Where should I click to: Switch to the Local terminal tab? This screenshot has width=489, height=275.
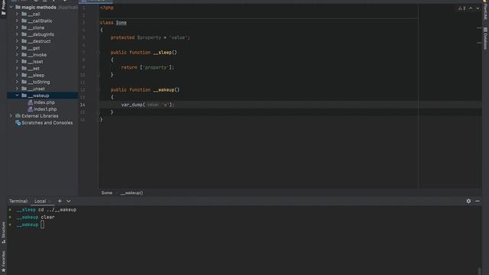pyautogui.click(x=40, y=201)
